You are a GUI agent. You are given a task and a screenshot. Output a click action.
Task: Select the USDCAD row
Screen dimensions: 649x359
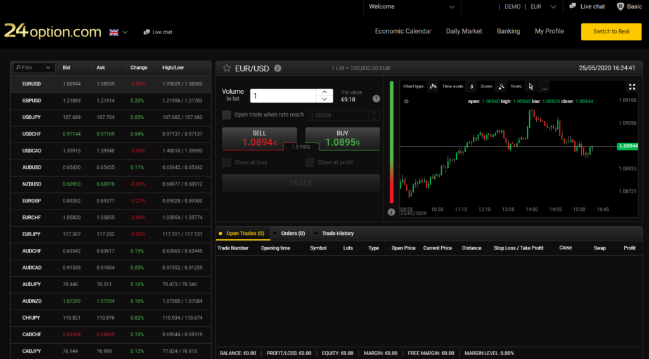pyautogui.click(x=111, y=151)
